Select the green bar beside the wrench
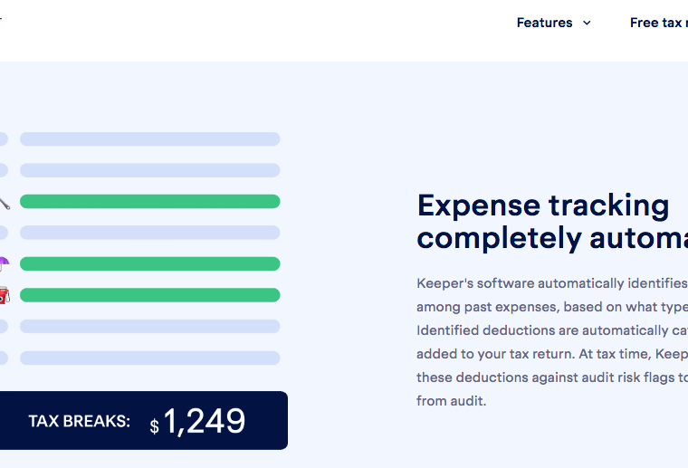 [150, 201]
